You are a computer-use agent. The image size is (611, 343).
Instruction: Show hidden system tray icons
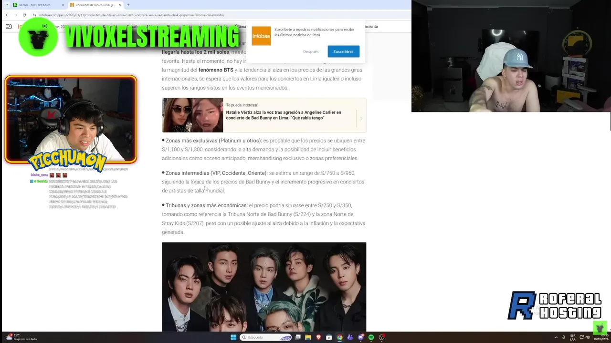(556, 337)
